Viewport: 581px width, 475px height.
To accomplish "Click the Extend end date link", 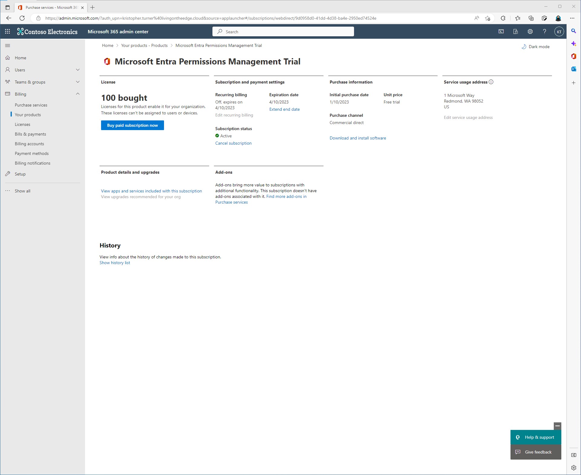I will 284,109.
